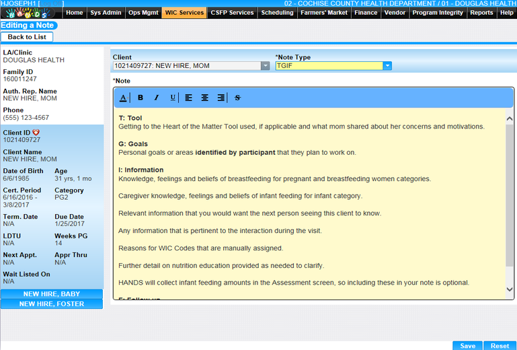
Task: Click the heart icon beside Client ID
Action: pos(36,132)
